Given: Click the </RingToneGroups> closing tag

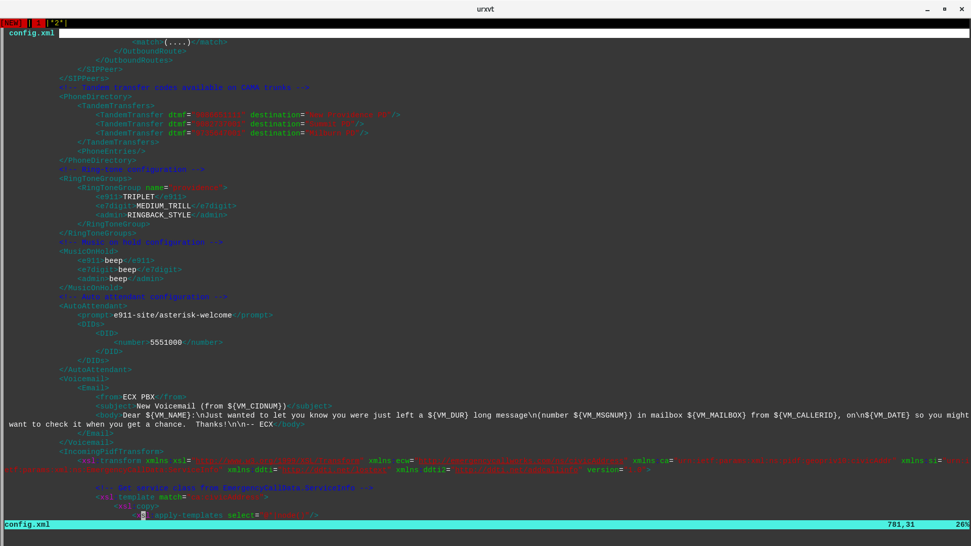Looking at the screenshot, I should [x=98, y=234].
